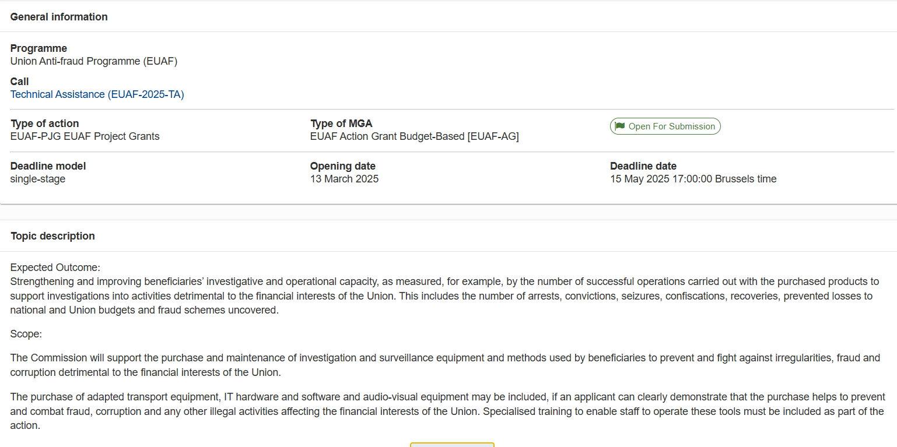
Task: Select the 13 March 2025 opening date
Action: click(x=345, y=179)
